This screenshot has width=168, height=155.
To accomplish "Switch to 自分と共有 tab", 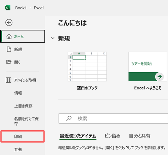I will tap(139, 136).
